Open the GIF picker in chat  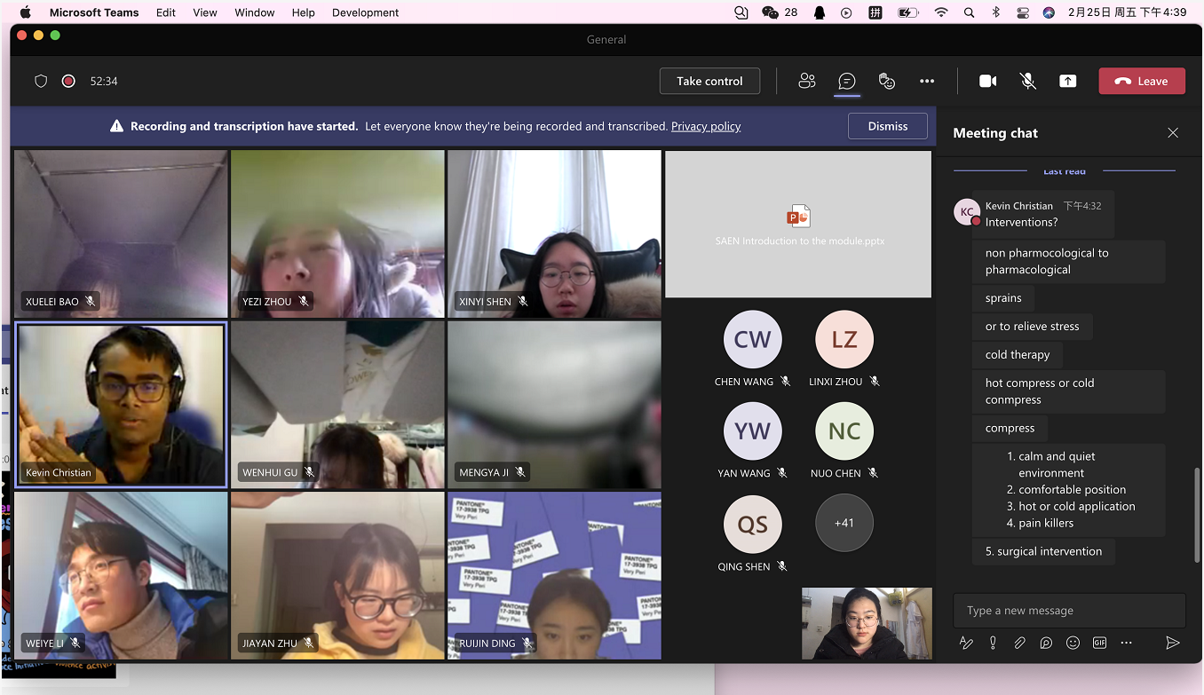[x=1099, y=643]
